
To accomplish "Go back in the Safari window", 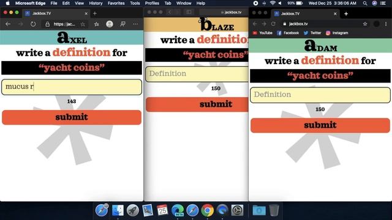I will click(170, 12).
